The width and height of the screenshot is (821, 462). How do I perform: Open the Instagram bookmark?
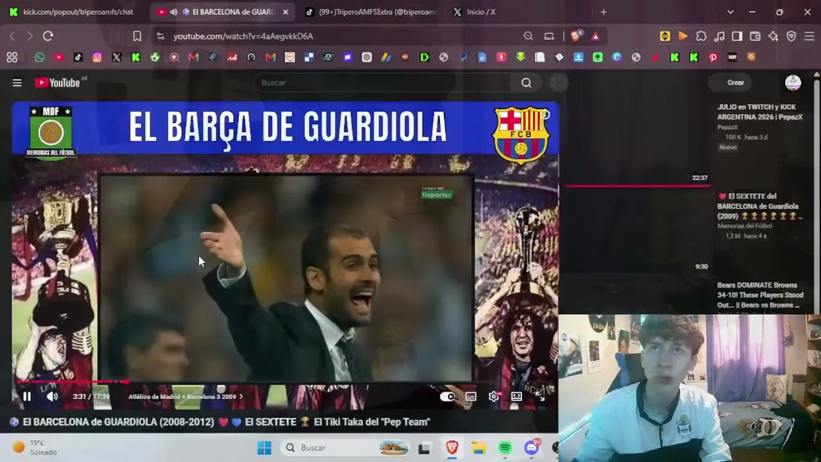click(97, 58)
